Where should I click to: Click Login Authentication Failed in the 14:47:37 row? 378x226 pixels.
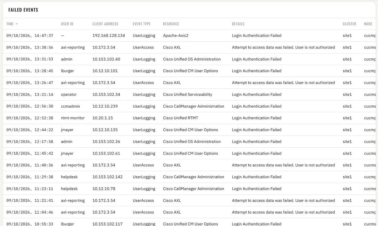click(257, 36)
